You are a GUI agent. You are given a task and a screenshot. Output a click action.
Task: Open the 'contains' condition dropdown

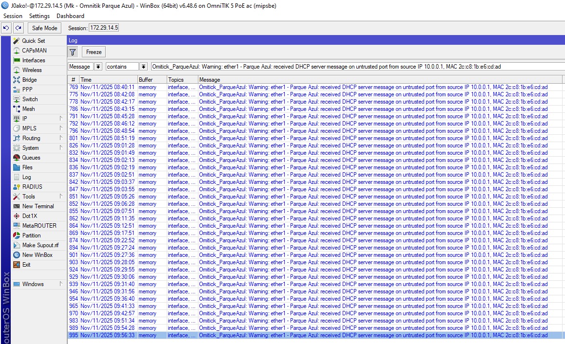coord(143,67)
